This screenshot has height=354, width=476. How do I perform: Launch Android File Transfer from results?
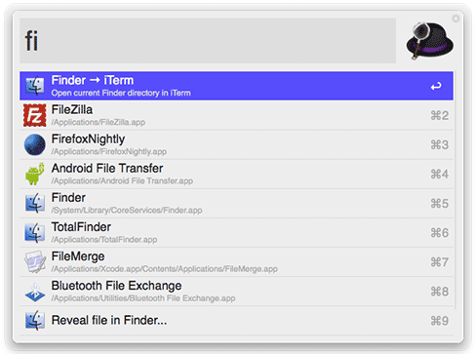point(236,174)
